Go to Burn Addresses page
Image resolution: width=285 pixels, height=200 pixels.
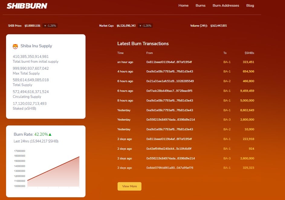[x=226, y=5]
